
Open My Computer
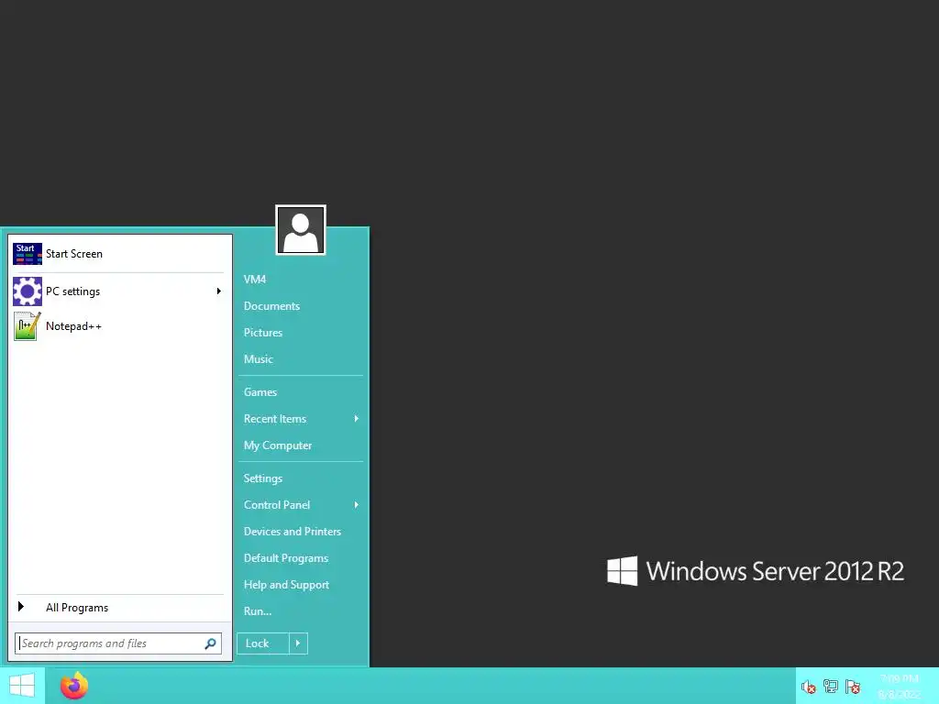[x=278, y=445]
